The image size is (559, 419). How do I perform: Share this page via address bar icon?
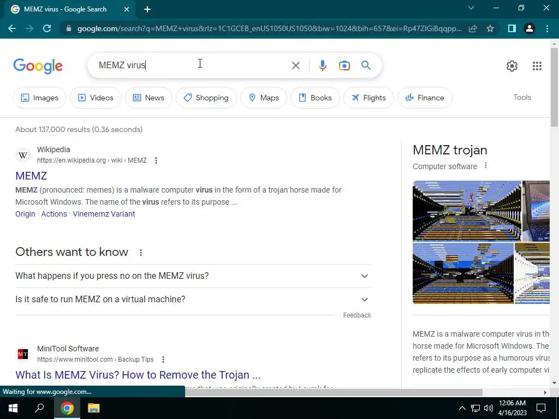pos(473,28)
